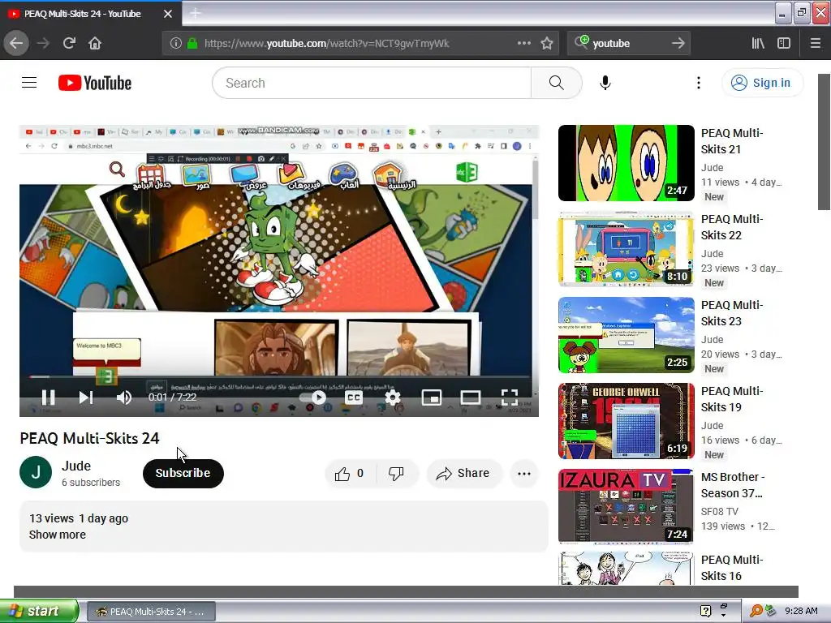Open the Library bookshelf icon

click(x=758, y=44)
